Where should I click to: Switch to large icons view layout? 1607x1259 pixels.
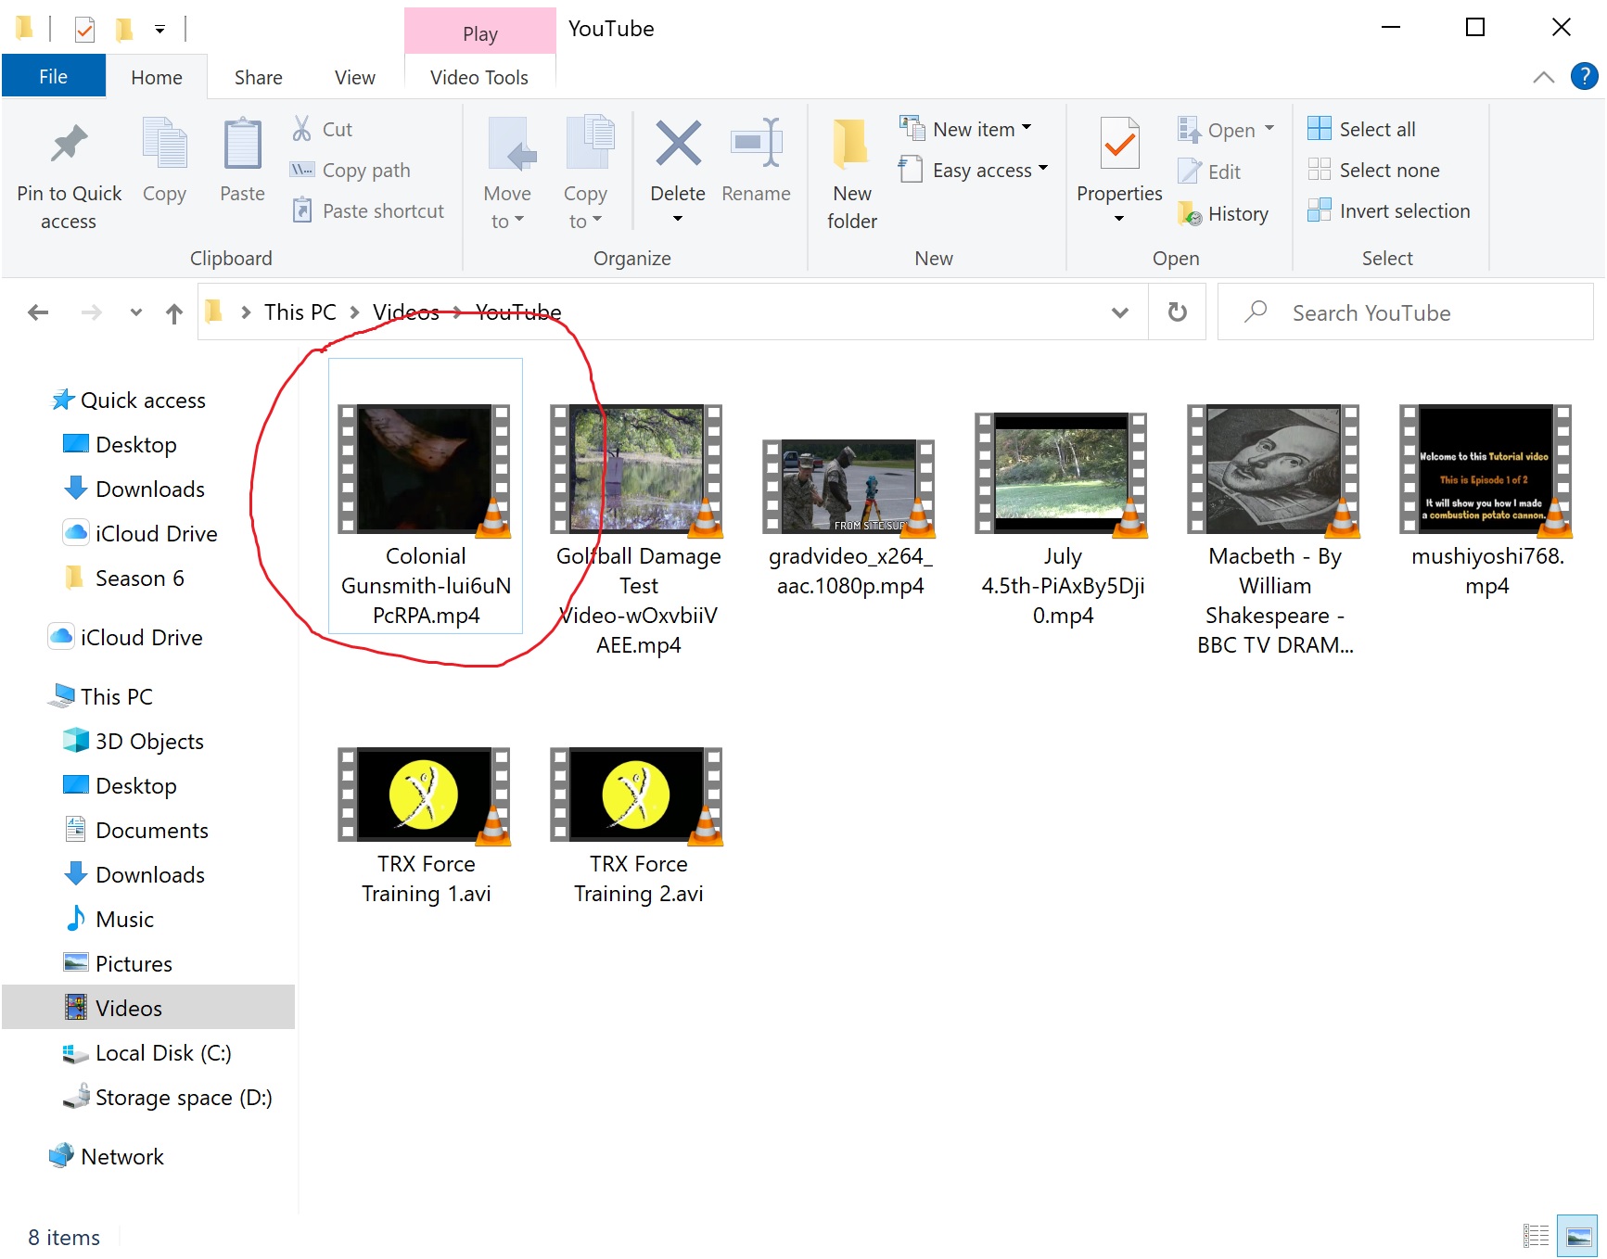1578,1236
